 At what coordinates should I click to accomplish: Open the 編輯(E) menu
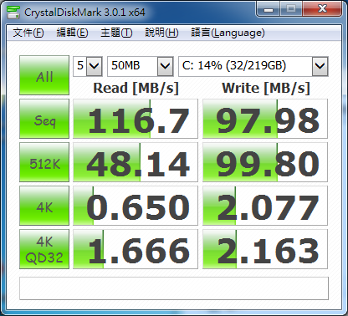(72, 33)
